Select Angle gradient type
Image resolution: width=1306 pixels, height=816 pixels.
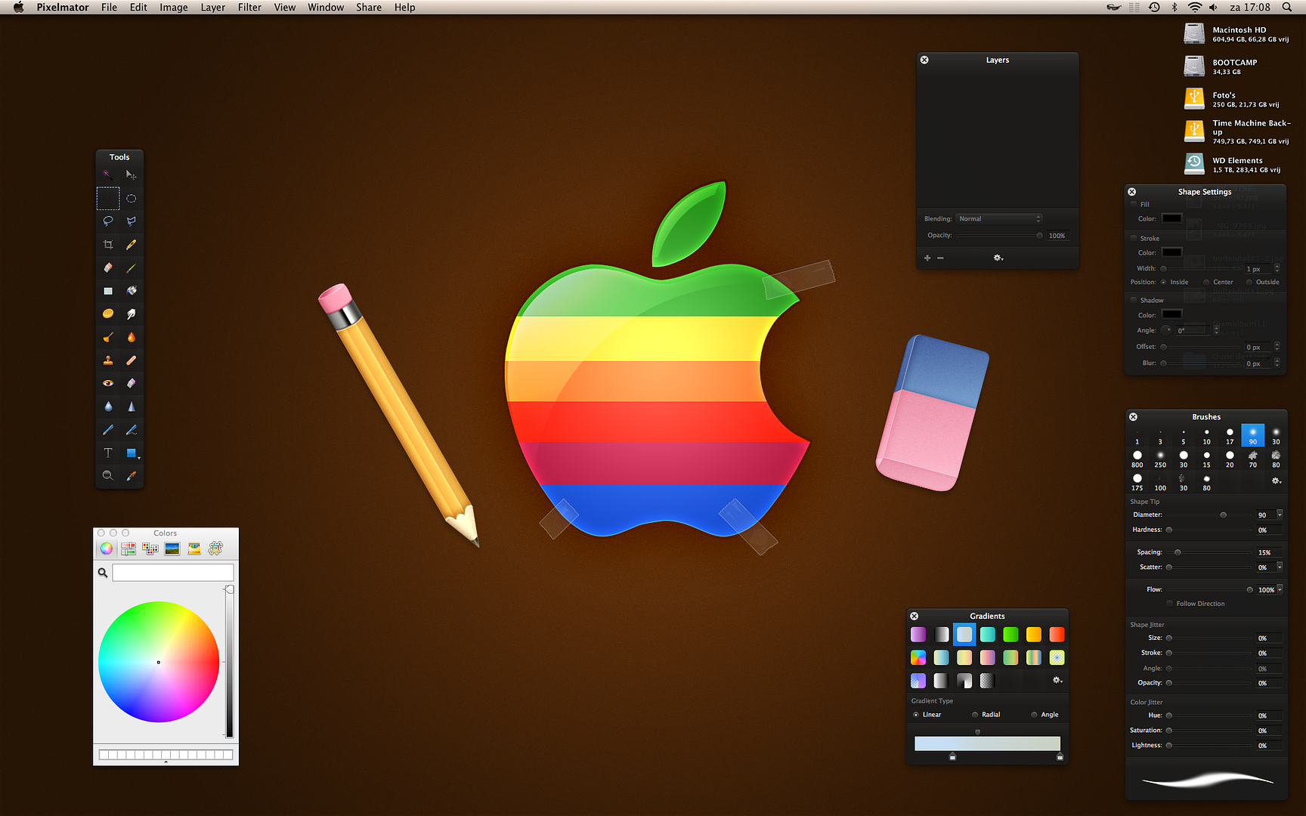[1034, 715]
